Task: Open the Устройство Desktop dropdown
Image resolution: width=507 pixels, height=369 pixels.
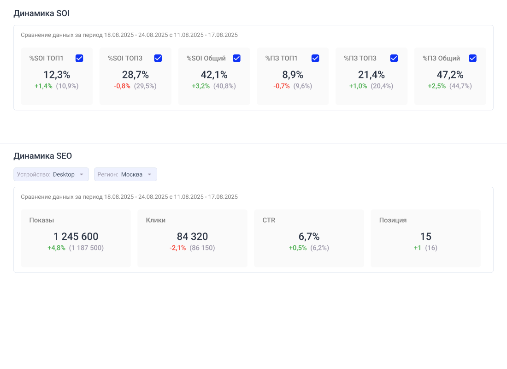Action: tap(51, 174)
